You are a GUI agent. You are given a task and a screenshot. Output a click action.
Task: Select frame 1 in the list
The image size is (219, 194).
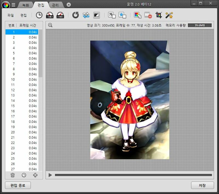click(x=22, y=32)
